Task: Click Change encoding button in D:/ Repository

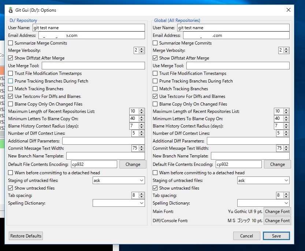Action: point(133,164)
